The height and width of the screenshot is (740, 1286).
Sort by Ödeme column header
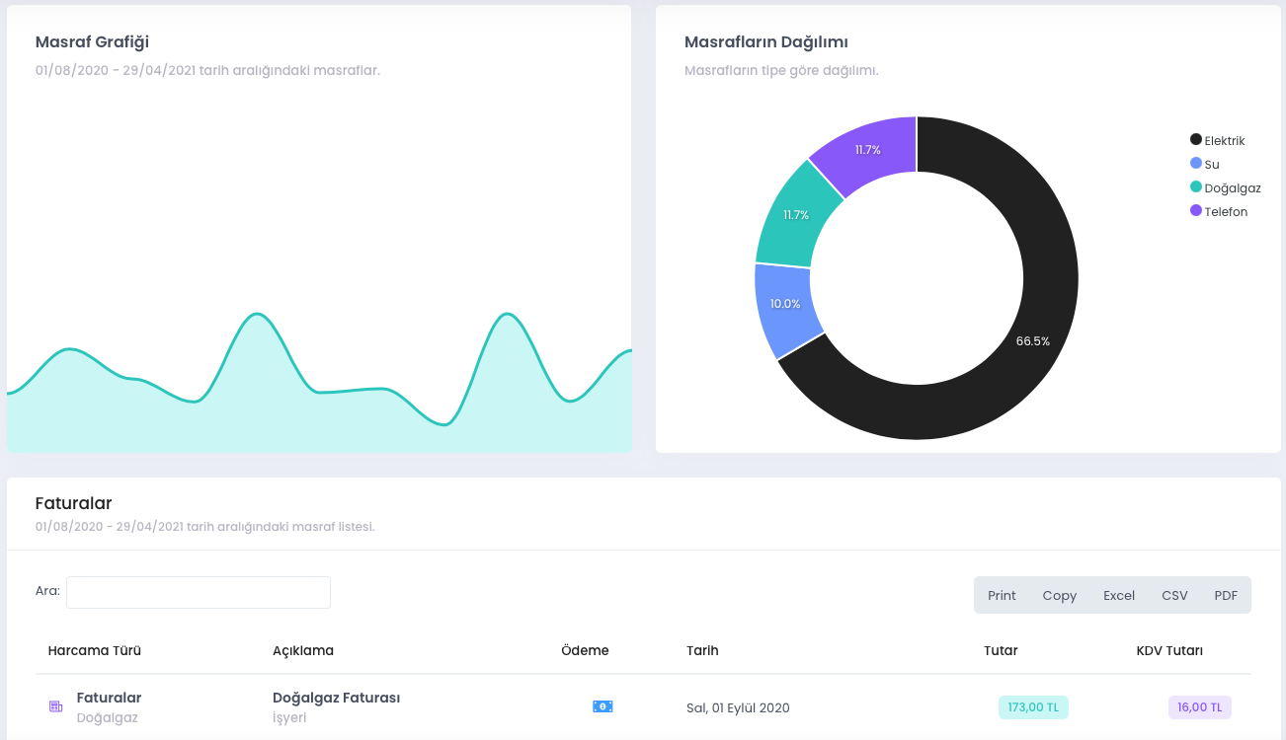coord(585,650)
